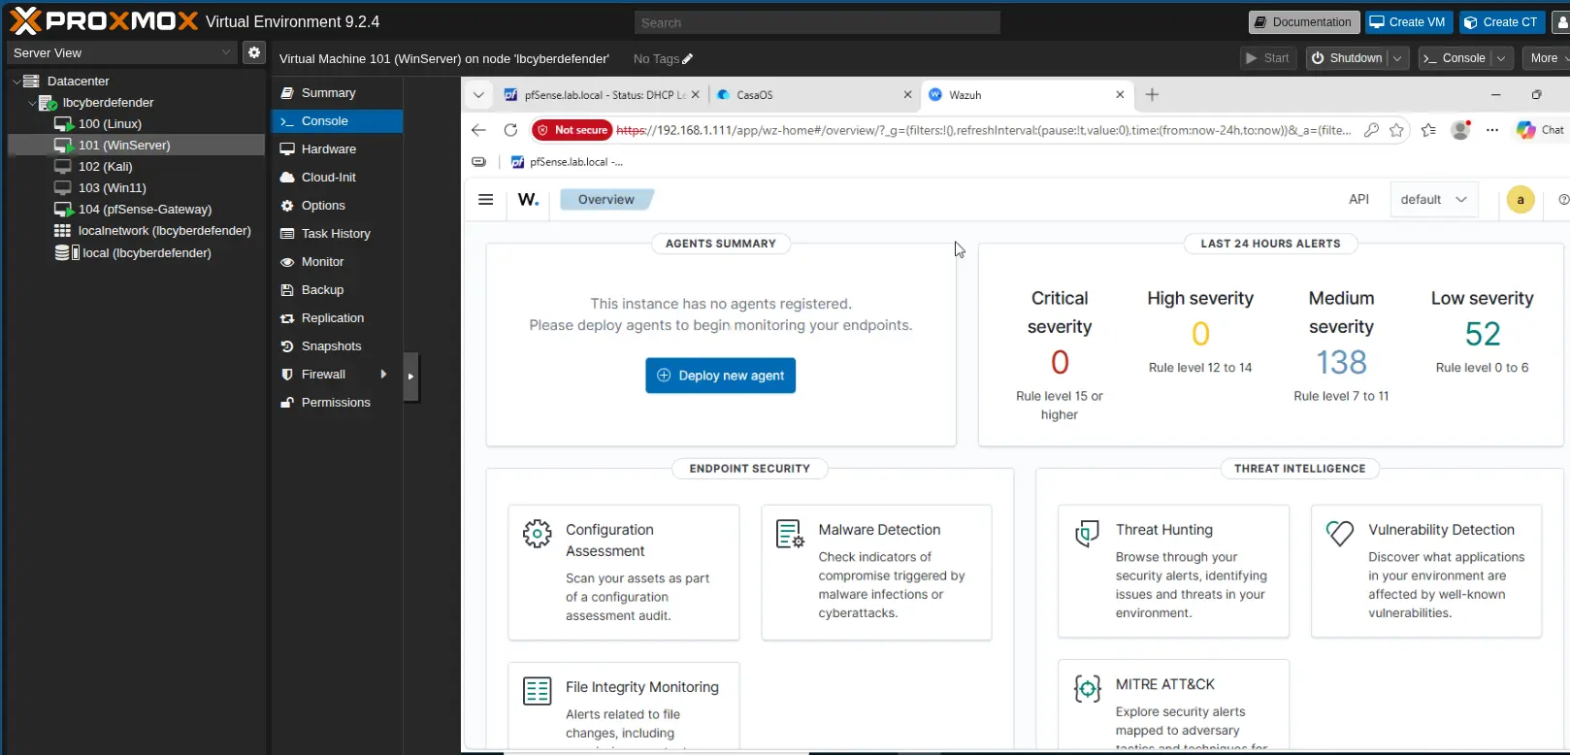
Task: Open the Threat Hunting card
Action: click(1173, 571)
